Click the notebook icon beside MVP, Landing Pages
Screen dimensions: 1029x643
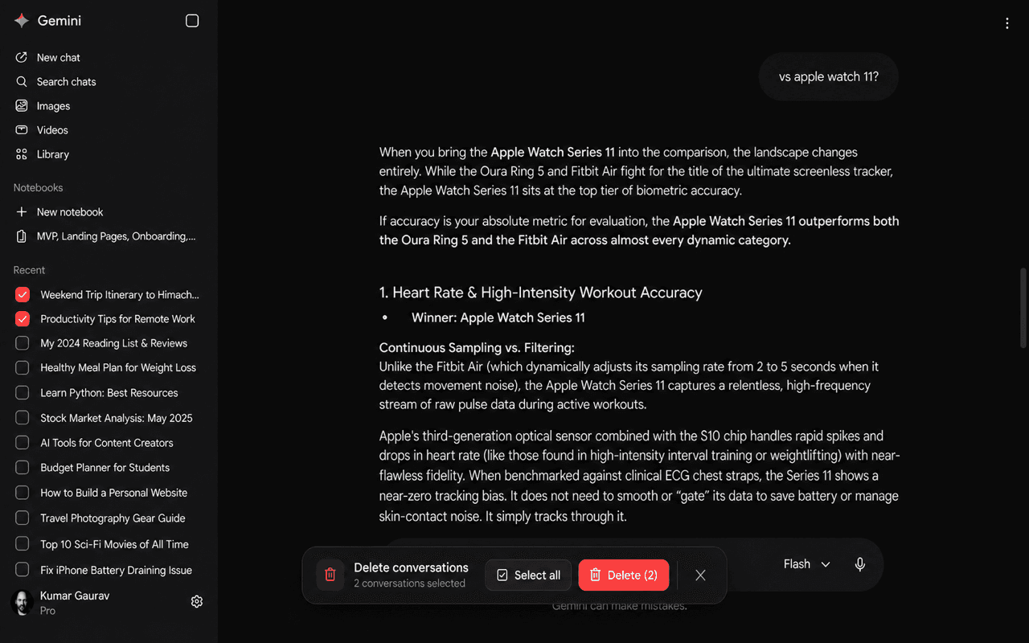click(x=22, y=236)
